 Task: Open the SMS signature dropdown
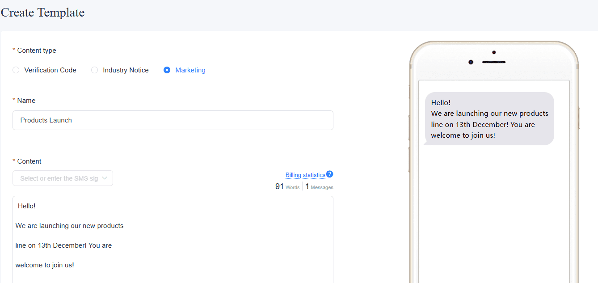click(63, 178)
